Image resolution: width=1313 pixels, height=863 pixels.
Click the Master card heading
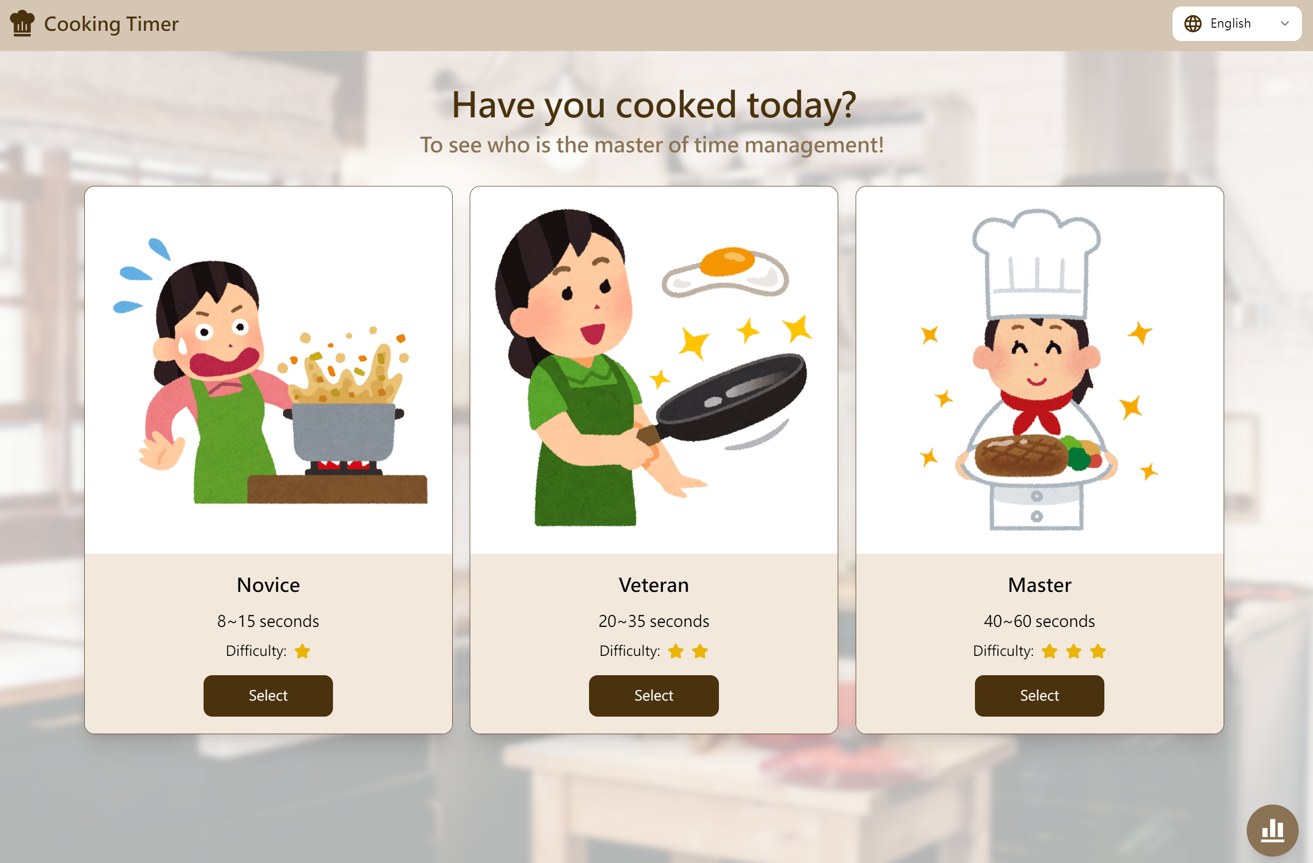pyautogui.click(x=1039, y=585)
